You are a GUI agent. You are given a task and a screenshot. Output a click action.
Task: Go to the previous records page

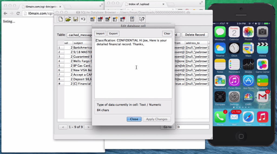pos(63,127)
